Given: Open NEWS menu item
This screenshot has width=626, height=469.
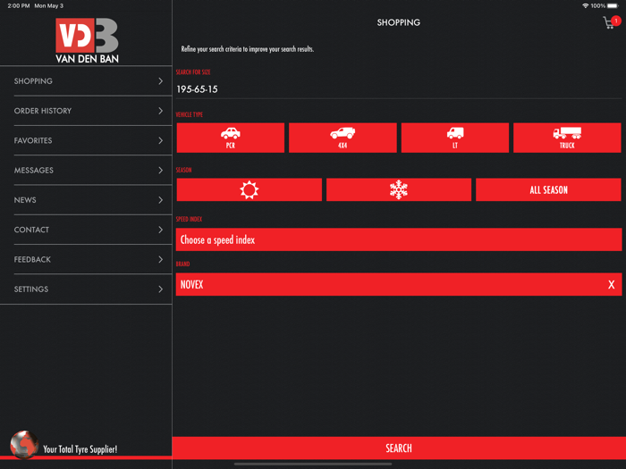Looking at the screenshot, I should point(86,200).
